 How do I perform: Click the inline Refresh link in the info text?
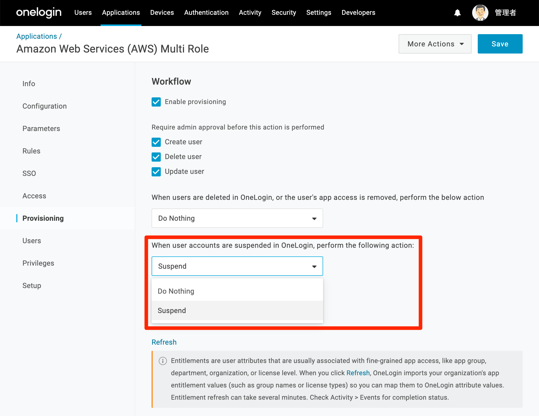pyautogui.click(x=358, y=373)
